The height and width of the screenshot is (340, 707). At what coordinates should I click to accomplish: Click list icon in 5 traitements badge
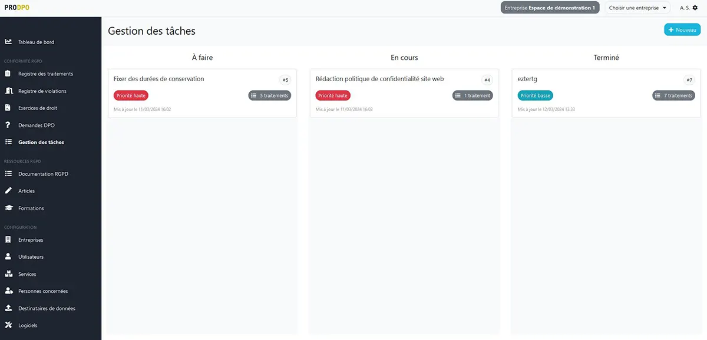[254, 95]
